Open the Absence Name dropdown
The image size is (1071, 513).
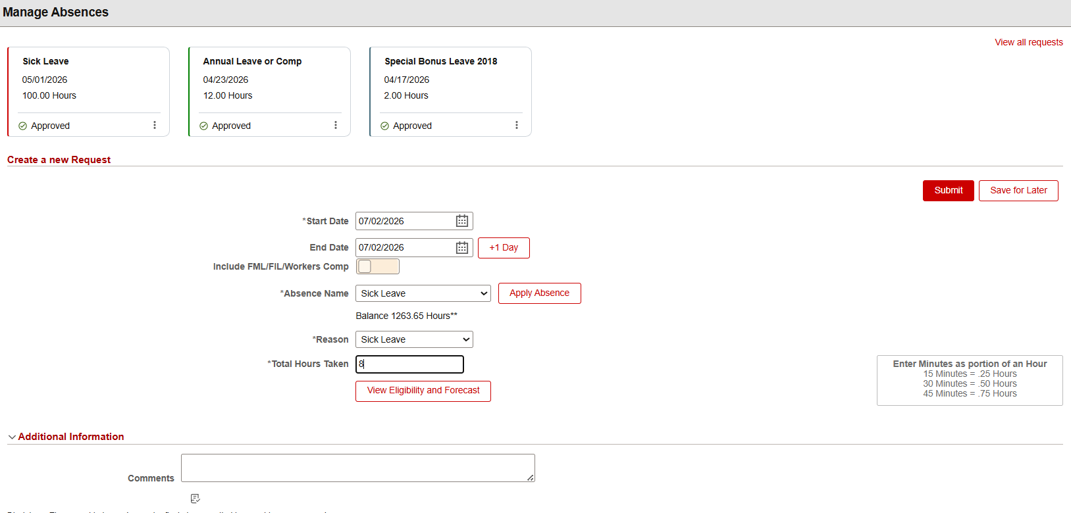423,293
